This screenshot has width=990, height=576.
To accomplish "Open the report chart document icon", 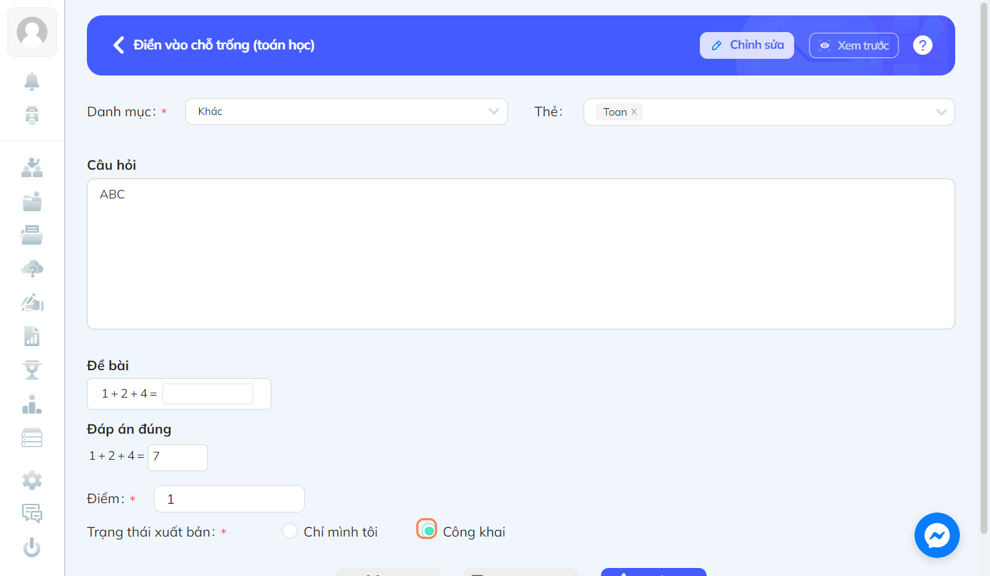I will 32,336.
